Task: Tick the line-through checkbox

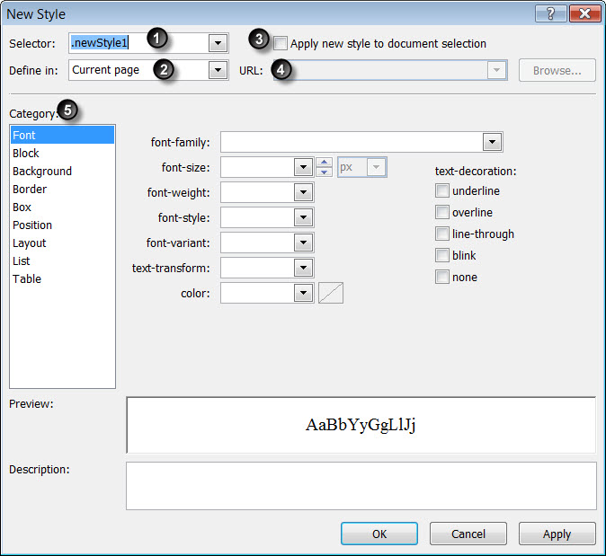Action: point(442,234)
